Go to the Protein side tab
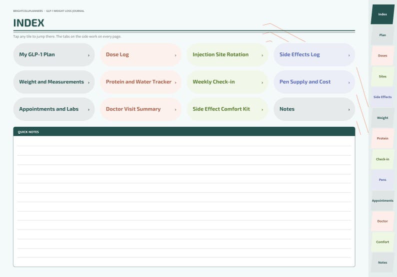Image resolution: width=397 pixels, height=277 pixels. 382,139
